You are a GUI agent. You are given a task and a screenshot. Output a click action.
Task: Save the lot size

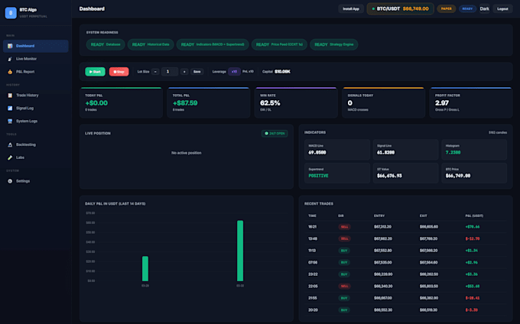point(197,72)
